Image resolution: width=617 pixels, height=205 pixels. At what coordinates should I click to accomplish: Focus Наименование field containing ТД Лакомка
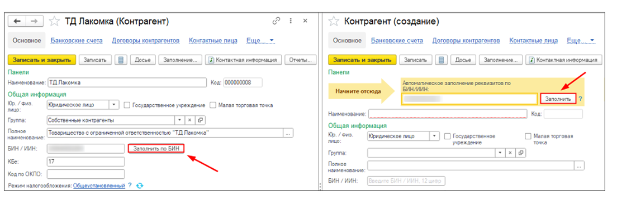126,82
